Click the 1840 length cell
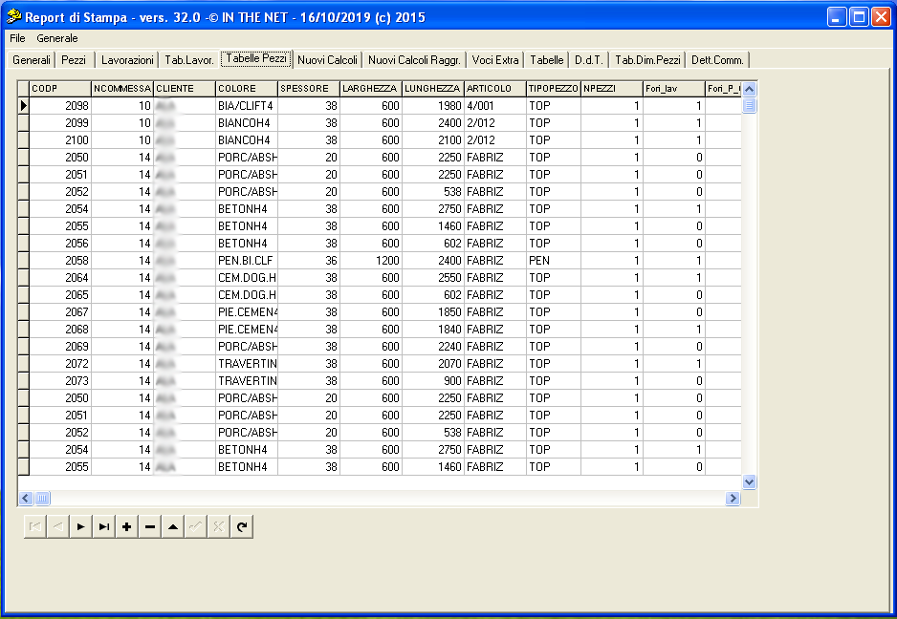Screen dimensions: 897x619 click(x=433, y=330)
